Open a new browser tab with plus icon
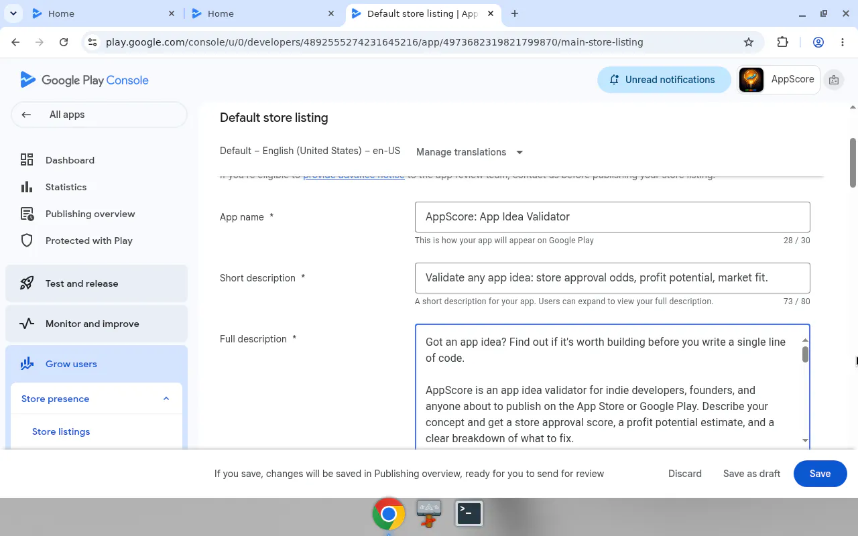This screenshot has height=536, width=858. coord(515,13)
